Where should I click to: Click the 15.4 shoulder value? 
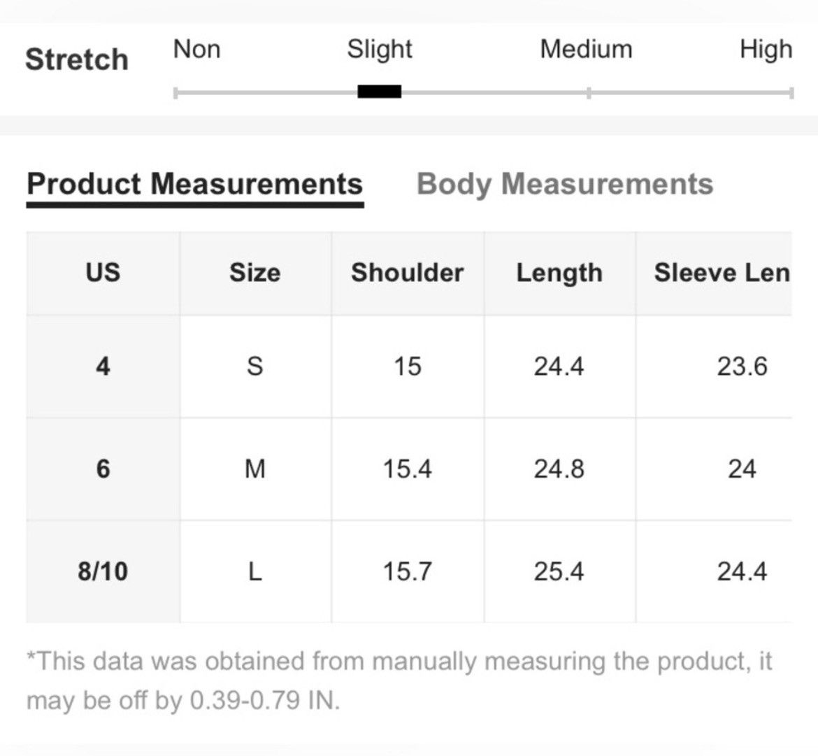coord(408,469)
